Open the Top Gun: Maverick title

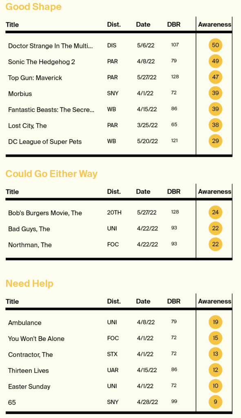click(x=35, y=78)
